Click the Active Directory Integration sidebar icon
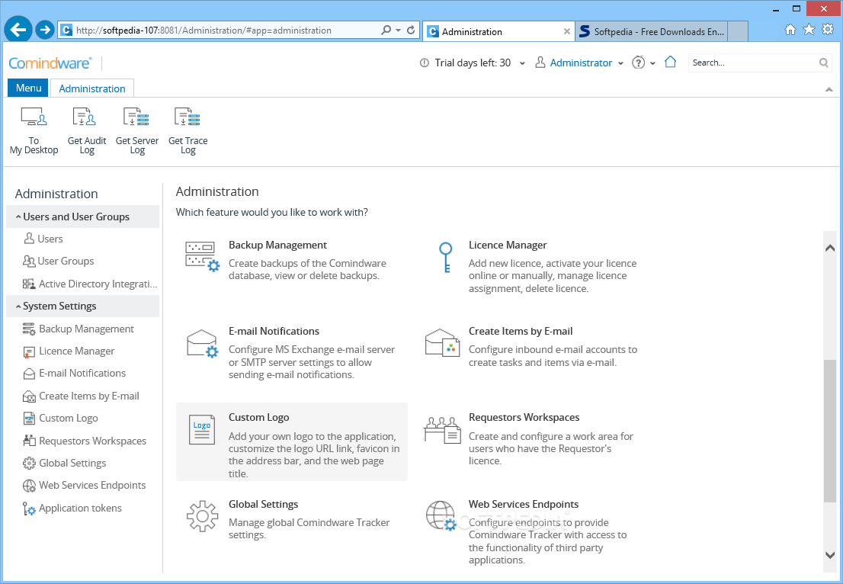 29,284
